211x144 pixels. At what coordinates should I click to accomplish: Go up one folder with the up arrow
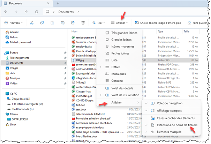[x=27, y=12]
